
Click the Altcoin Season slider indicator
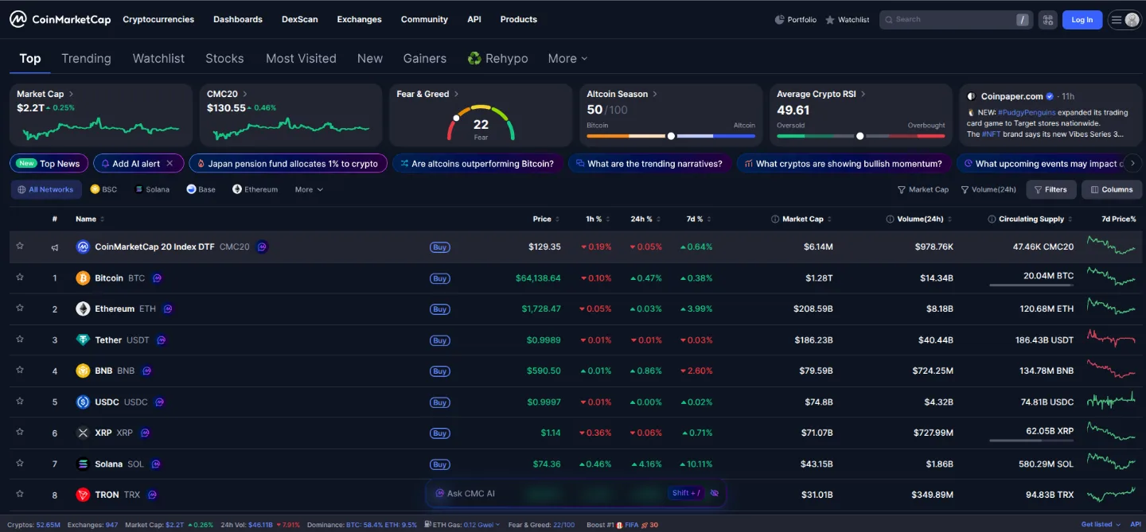pos(671,136)
